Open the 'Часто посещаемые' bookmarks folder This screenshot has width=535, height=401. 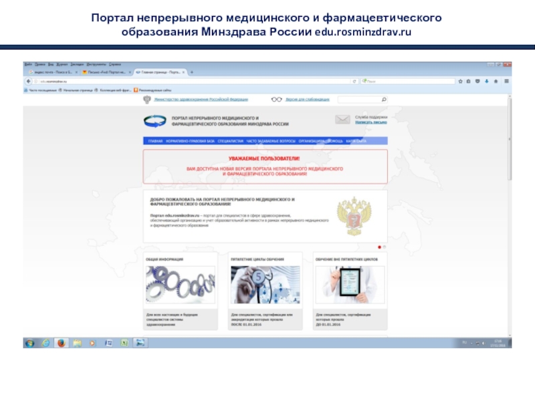pyautogui.click(x=40, y=90)
